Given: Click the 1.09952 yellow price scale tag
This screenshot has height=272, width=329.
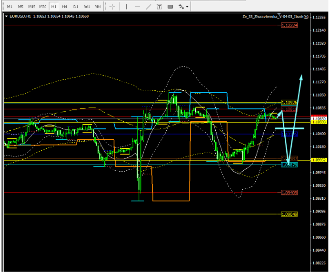Looking at the screenshot, I should tap(319, 160).
